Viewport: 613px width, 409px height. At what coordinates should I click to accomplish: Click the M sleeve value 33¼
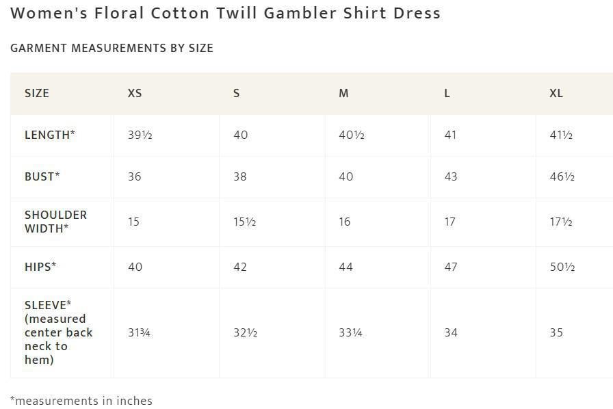pos(351,332)
